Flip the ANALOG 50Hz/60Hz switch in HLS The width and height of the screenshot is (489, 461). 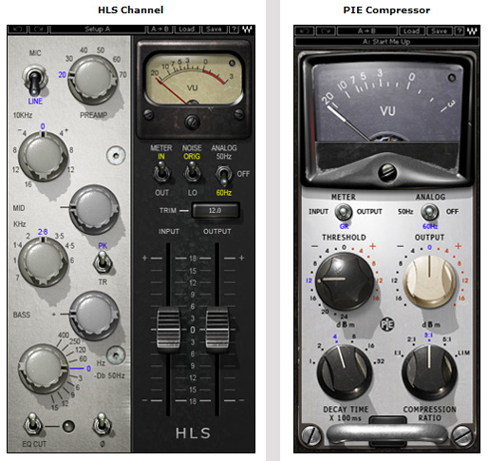223,175
